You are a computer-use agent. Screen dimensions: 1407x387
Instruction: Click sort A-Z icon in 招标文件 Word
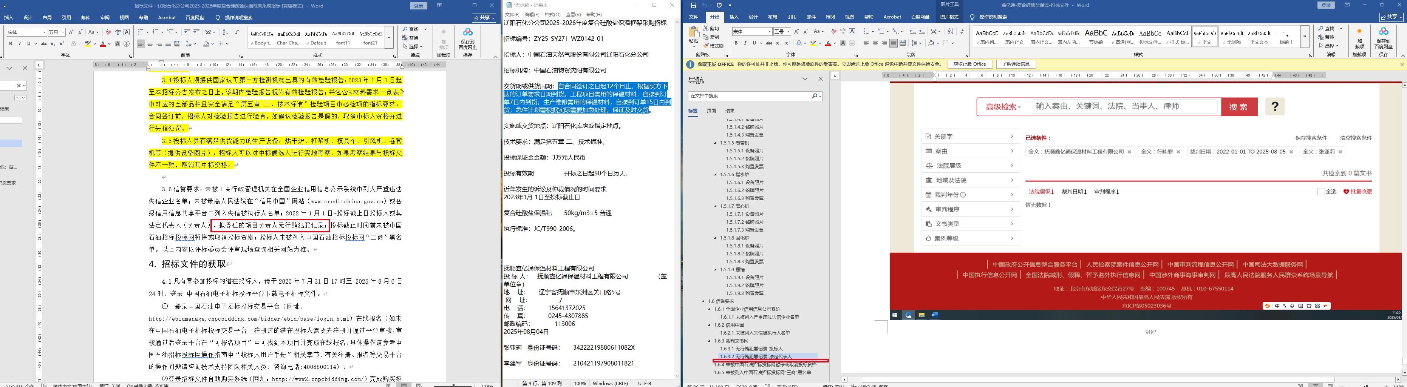[x=225, y=32]
